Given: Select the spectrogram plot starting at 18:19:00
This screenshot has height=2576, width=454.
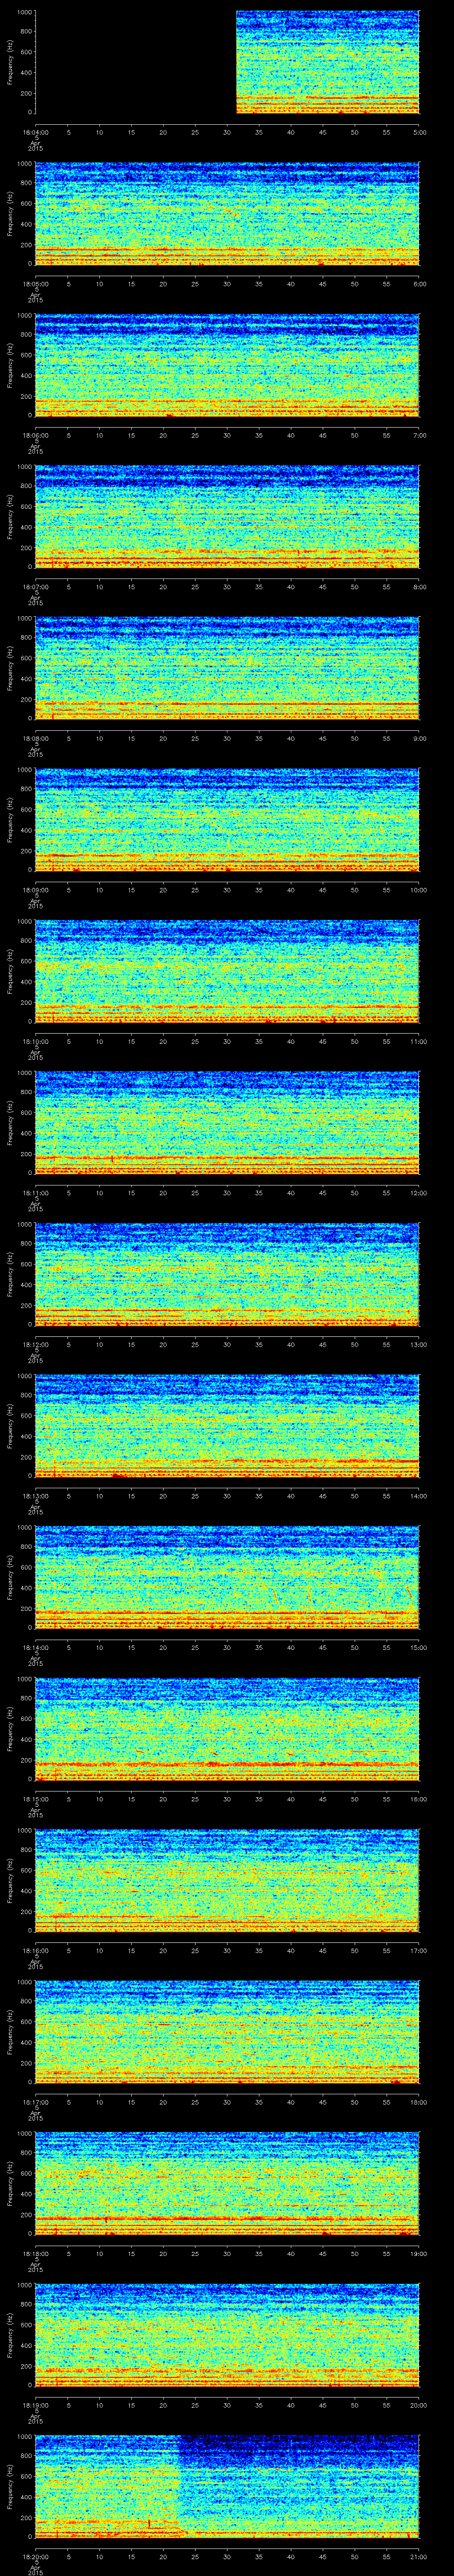Looking at the screenshot, I should point(227,2335).
